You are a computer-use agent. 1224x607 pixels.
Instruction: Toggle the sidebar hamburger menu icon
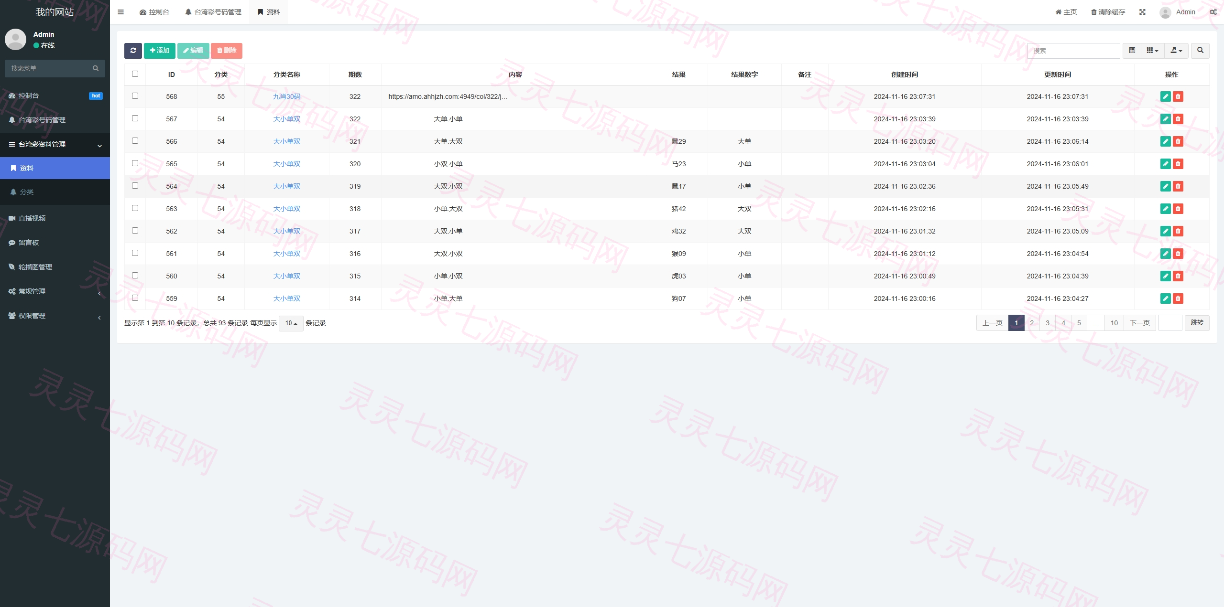tap(120, 12)
